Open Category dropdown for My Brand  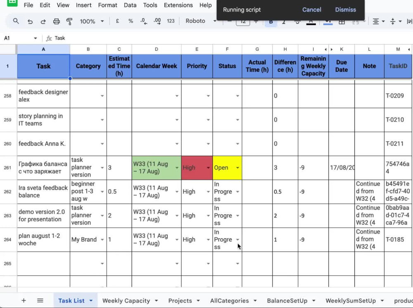point(102,240)
